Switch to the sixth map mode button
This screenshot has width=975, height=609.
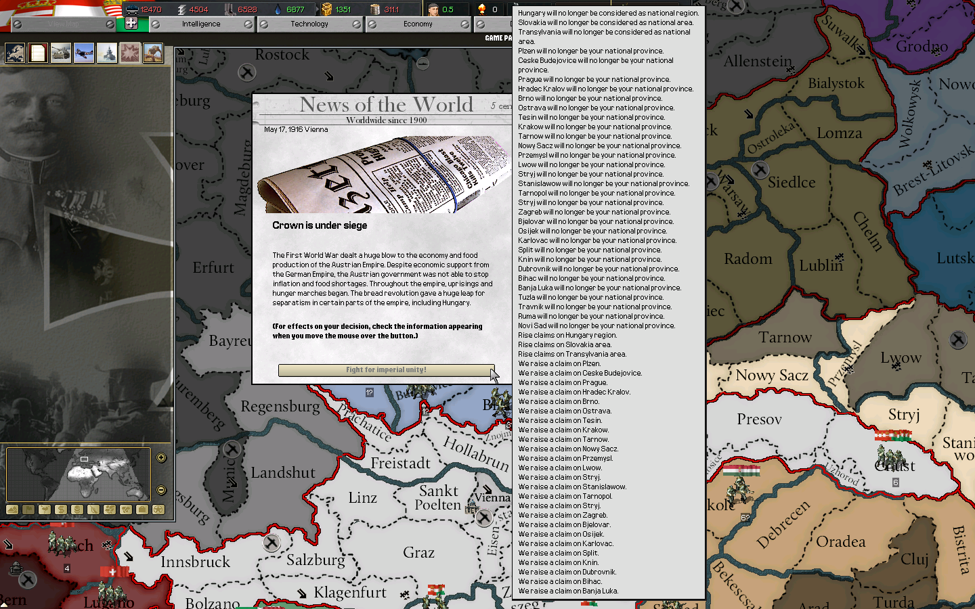click(93, 510)
